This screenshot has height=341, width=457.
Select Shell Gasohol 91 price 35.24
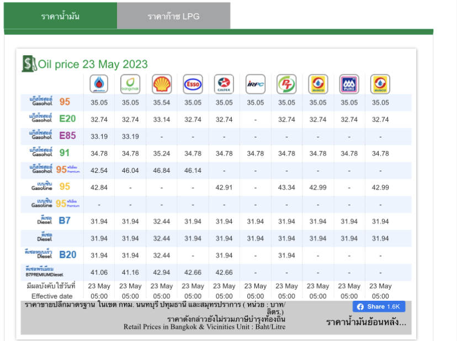tap(162, 153)
